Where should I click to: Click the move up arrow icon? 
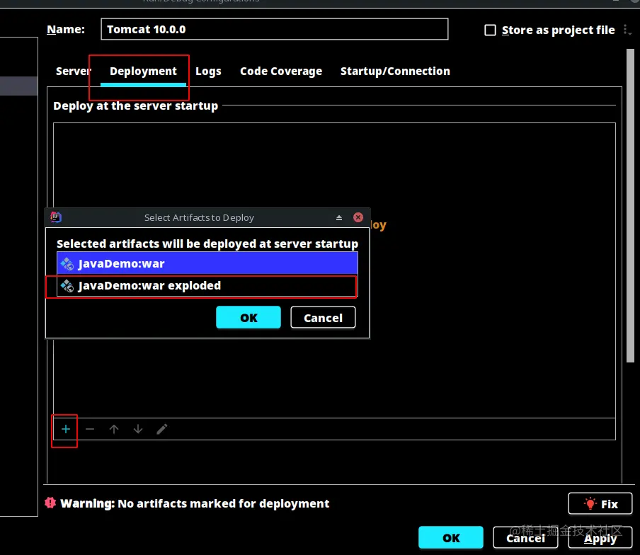[x=114, y=429]
